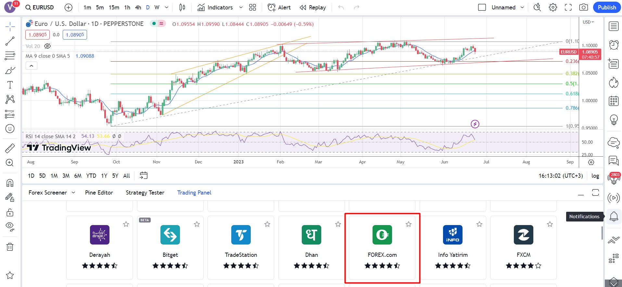This screenshot has height=287, width=622.
Task: Select the Trading Panel tab
Action: click(x=194, y=193)
